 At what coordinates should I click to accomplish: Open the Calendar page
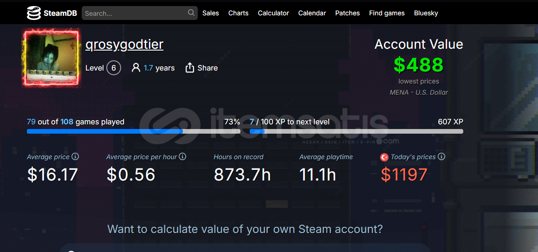(x=312, y=13)
